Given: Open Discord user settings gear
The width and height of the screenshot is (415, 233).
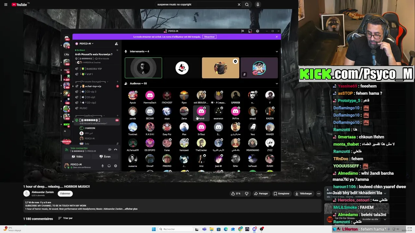Looking at the screenshot, I should point(115,166).
